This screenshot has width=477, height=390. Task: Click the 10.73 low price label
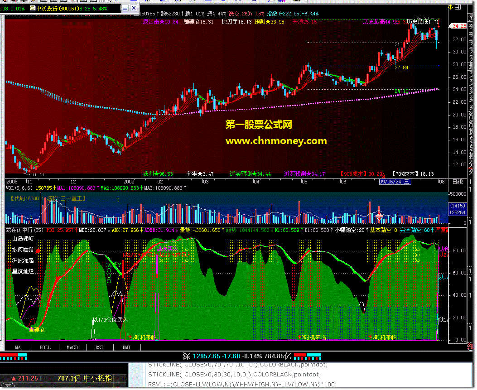tap(38, 175)
